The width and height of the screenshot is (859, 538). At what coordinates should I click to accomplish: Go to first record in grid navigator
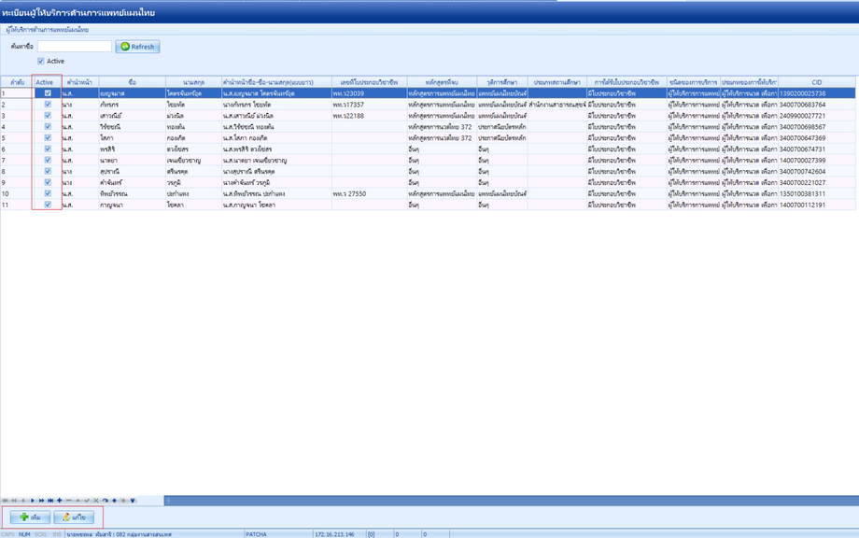(x=5, y=501)
